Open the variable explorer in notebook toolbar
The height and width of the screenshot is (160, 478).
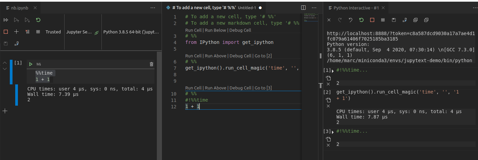[38, 32]
